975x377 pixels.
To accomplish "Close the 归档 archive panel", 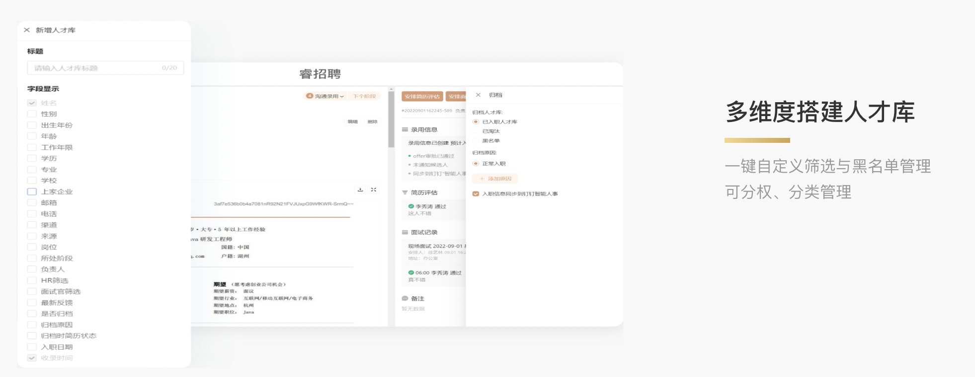I will point(478,95).
